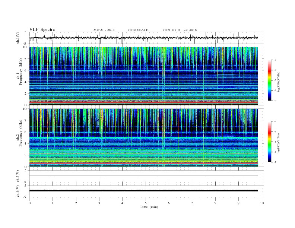Click the ch.2 frequency axis '2' tick label

(26, 155)
